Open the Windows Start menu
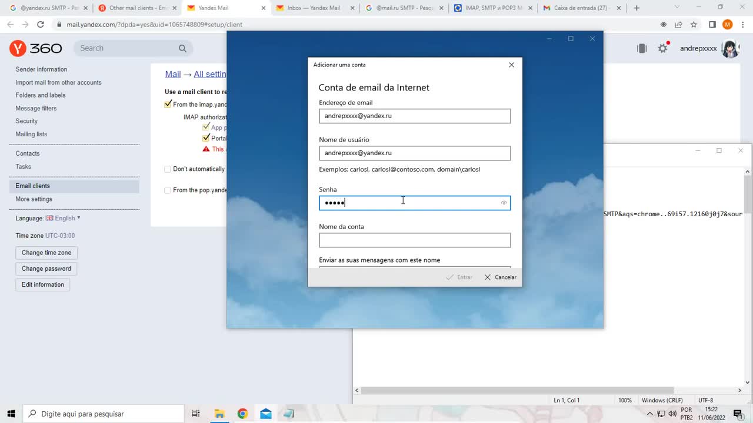The width and height of the screenshot is (753, 423). point(11,414)
